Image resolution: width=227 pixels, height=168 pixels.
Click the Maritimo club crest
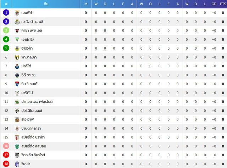[x=17, y=93]
